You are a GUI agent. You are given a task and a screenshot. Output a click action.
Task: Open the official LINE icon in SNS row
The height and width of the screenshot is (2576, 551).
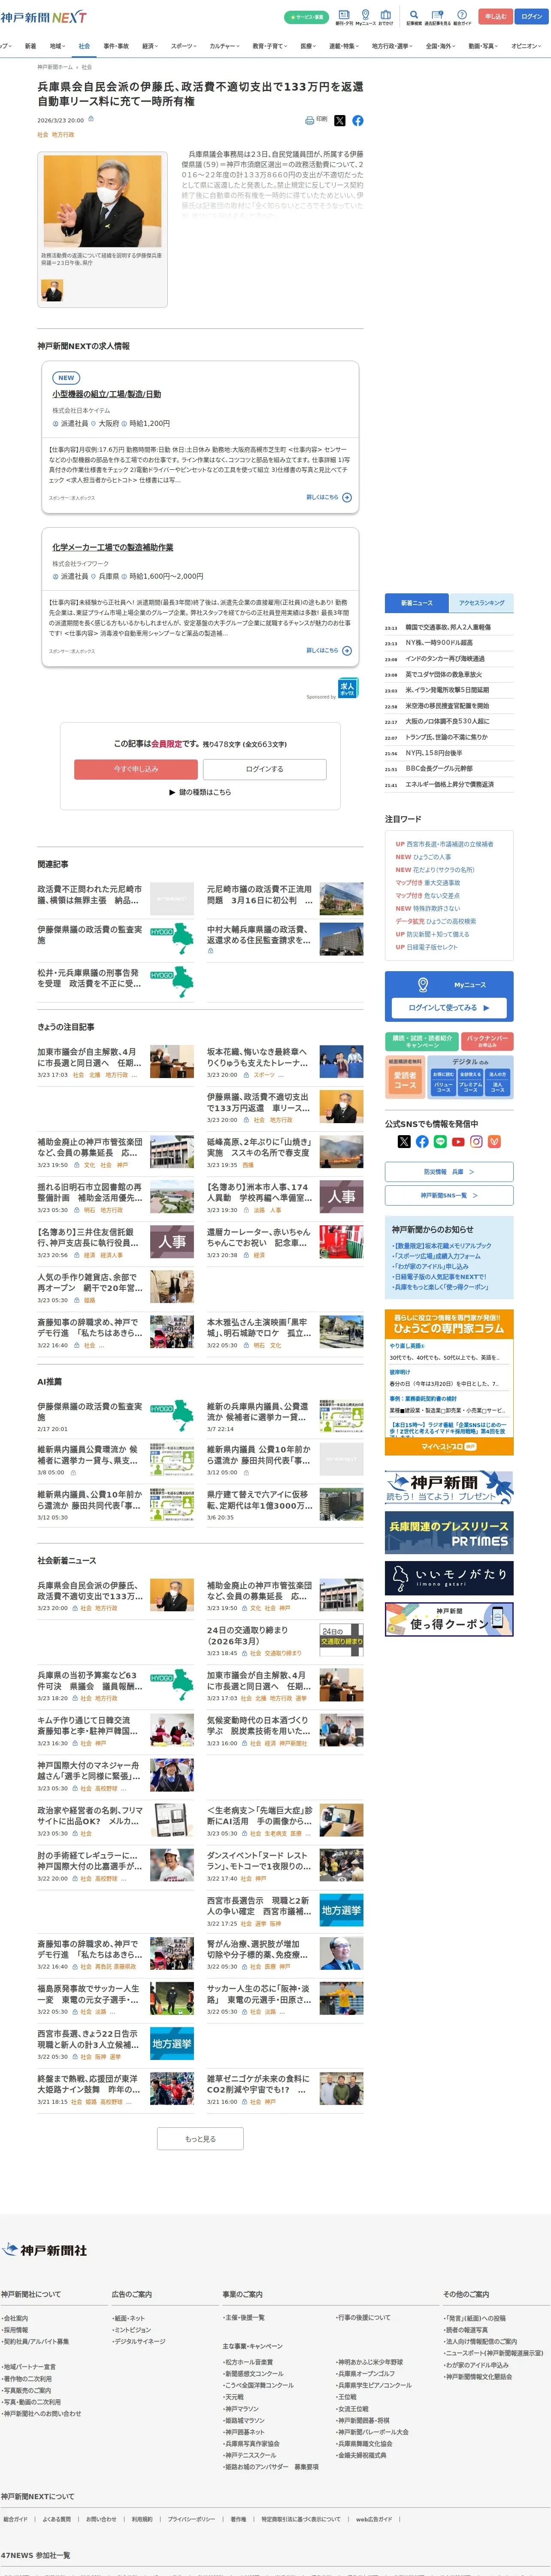point(440,1141)
